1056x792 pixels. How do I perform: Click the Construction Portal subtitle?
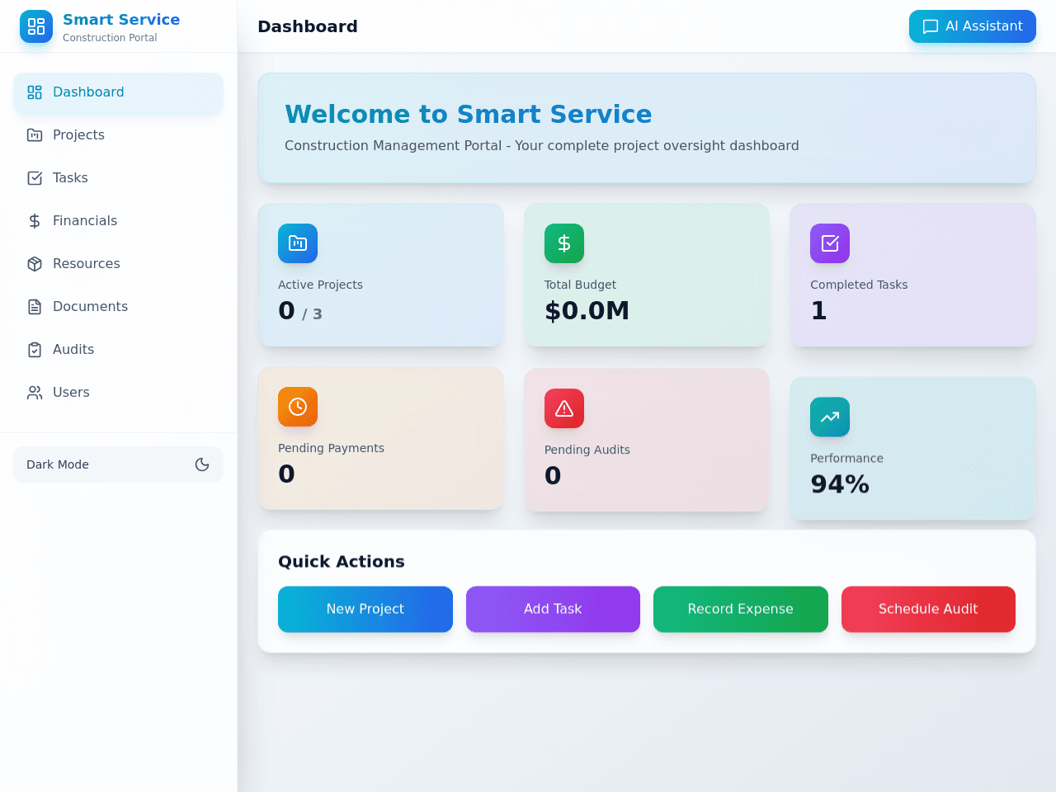tap(110, 38)
